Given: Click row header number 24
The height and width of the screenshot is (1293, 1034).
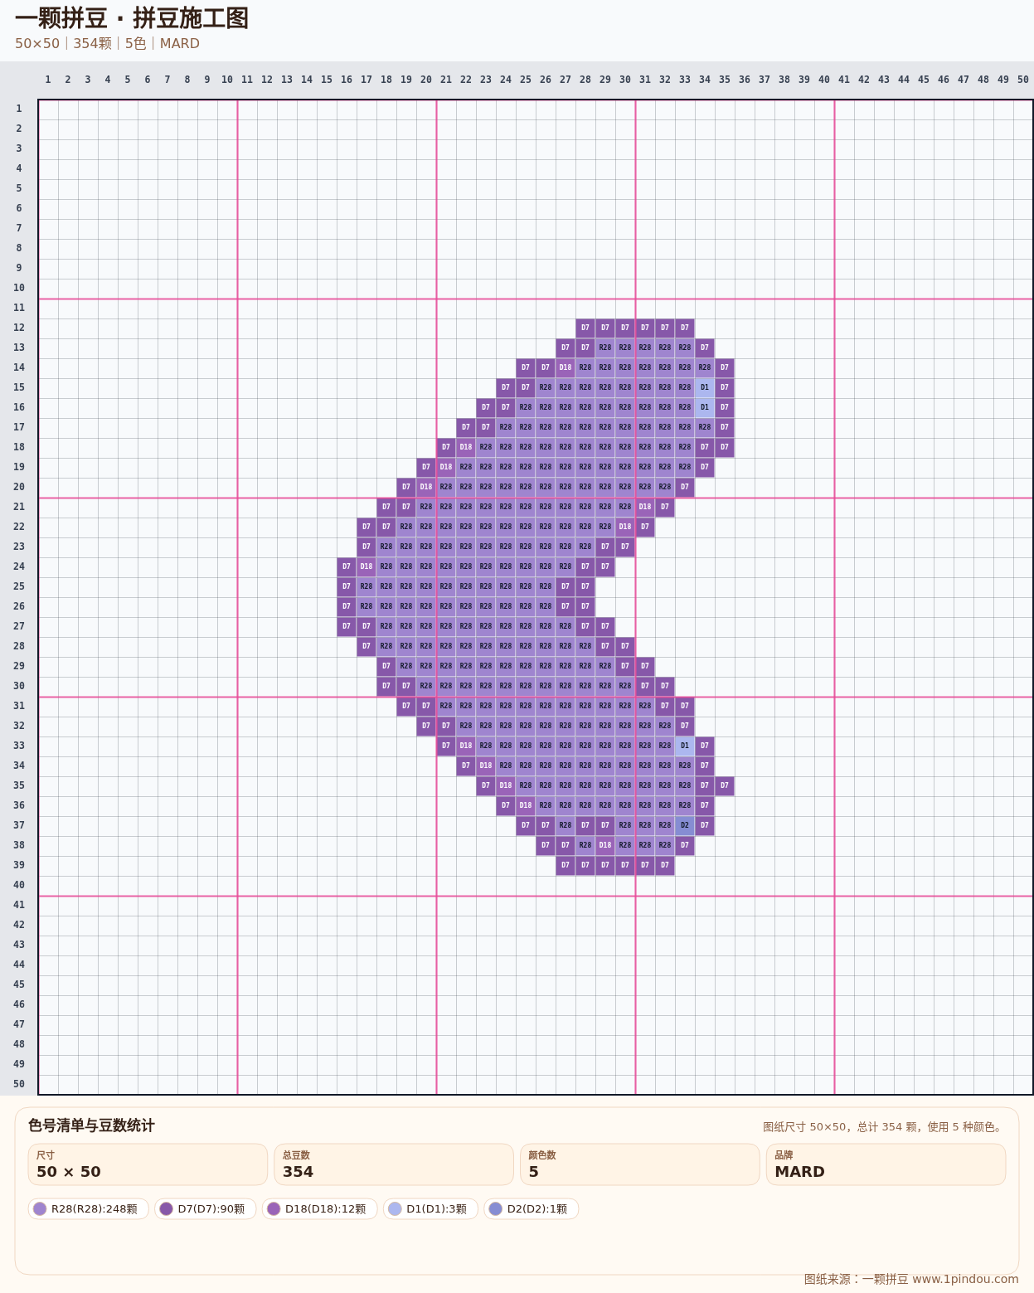Looking at the screenshot, I should [19, 566].
